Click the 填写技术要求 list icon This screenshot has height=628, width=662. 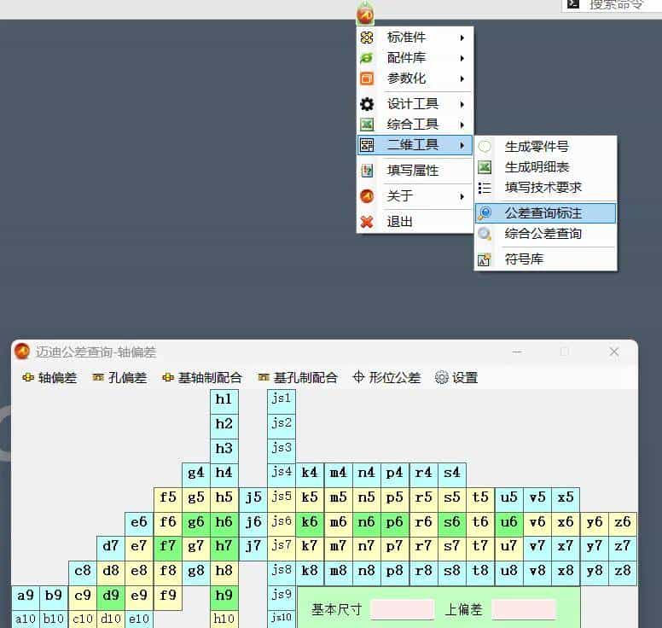point(485,188)
